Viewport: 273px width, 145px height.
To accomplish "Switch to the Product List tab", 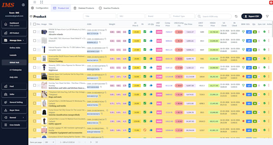I will [x=61, y=8].
